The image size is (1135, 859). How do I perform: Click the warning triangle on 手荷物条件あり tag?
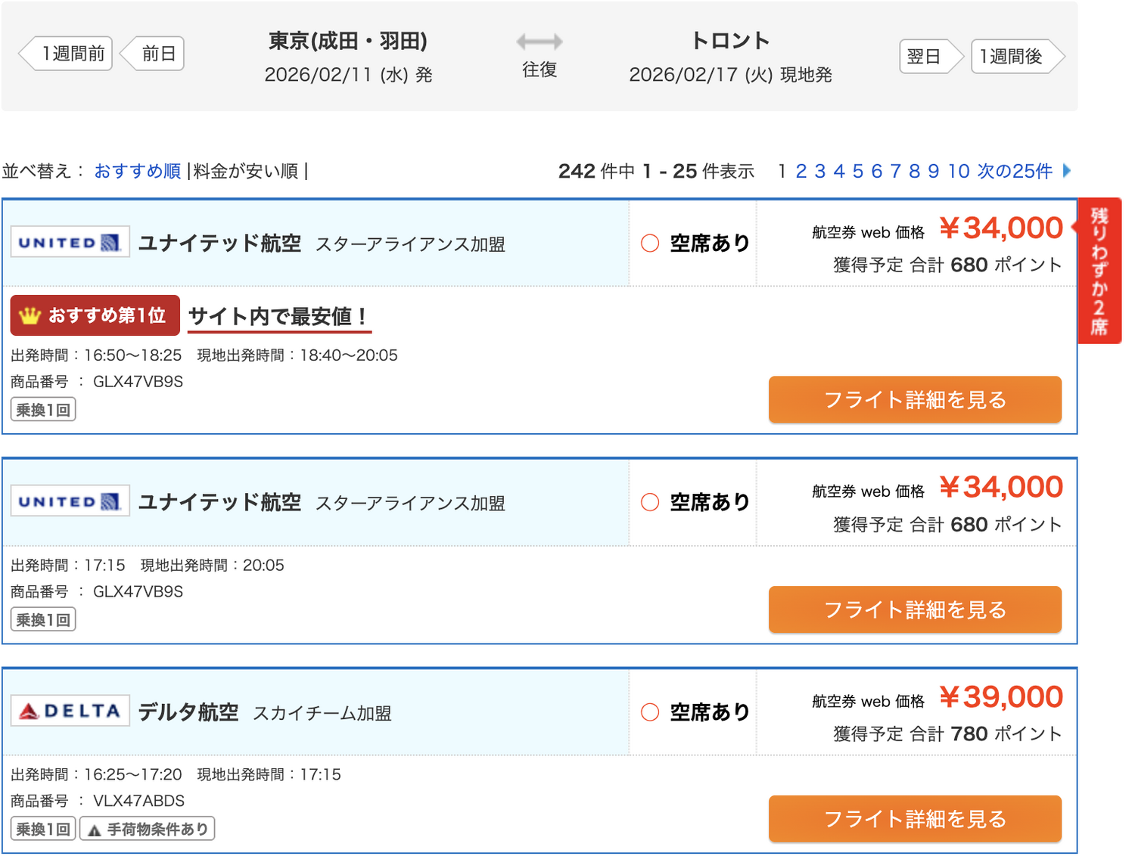[92, 828]
